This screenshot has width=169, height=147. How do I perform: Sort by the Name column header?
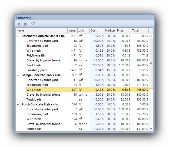point(41,30)
